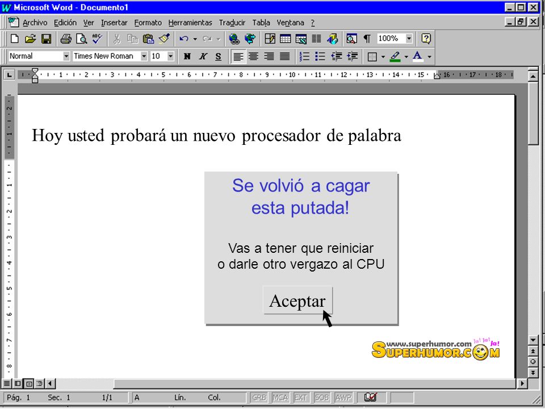Insert a hyperlink
The width and height of the screenshot is (545, 409).
pyautogui.click(x=234, y=39)
